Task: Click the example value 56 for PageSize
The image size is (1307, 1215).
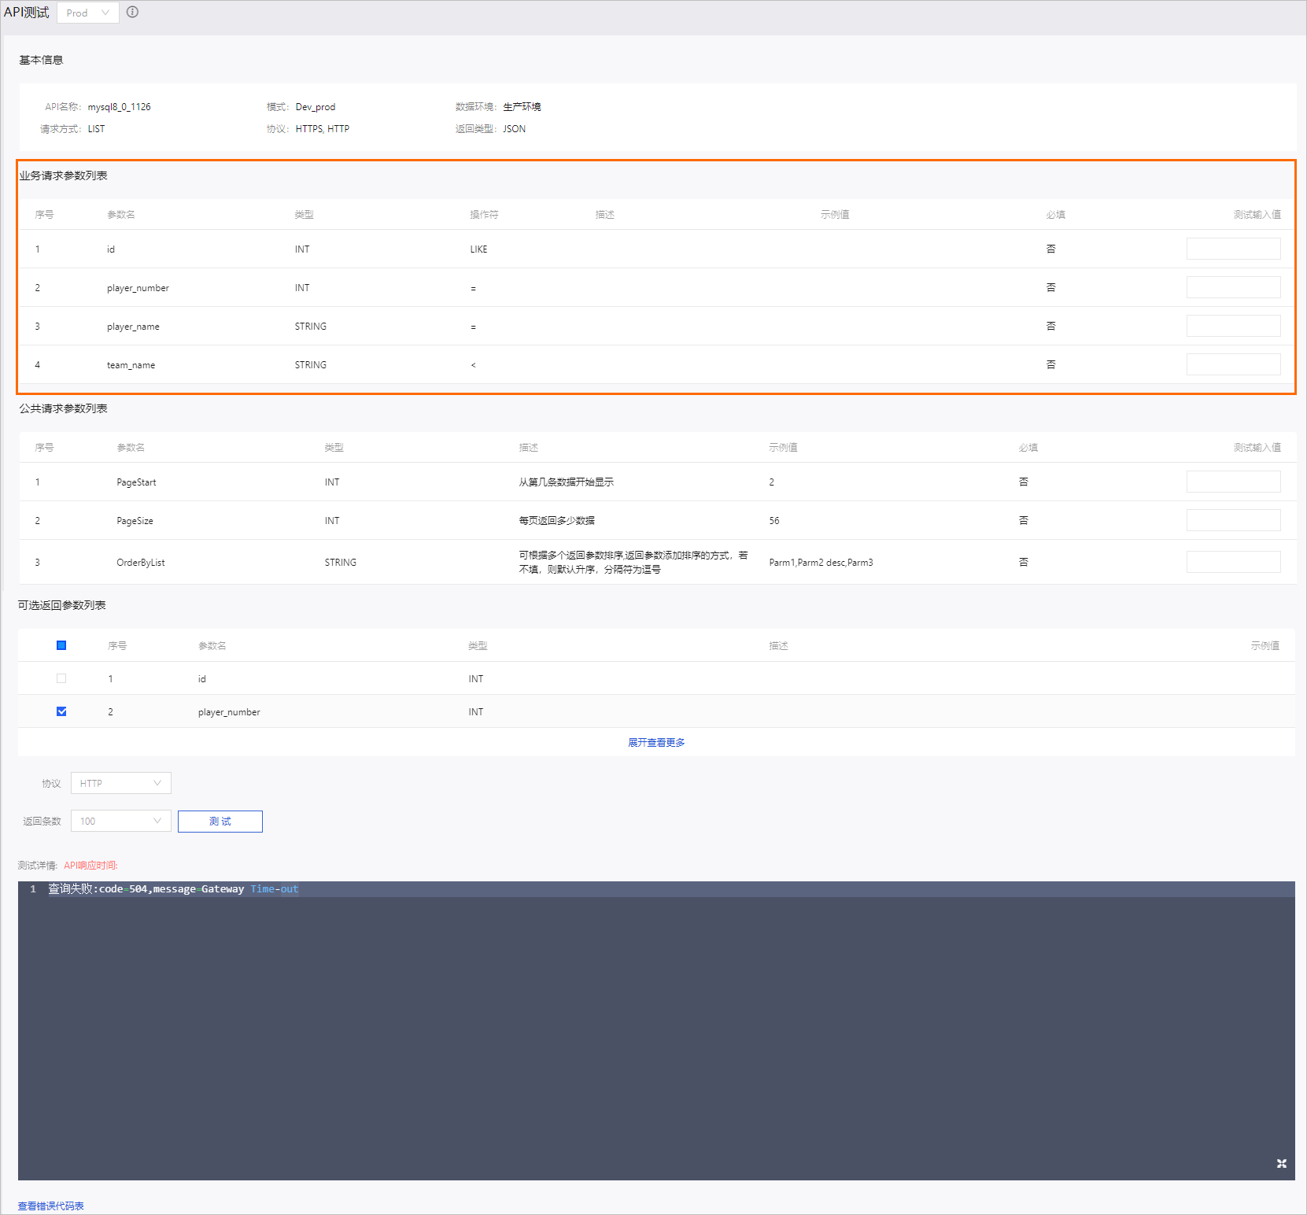Action: [774, 521]
